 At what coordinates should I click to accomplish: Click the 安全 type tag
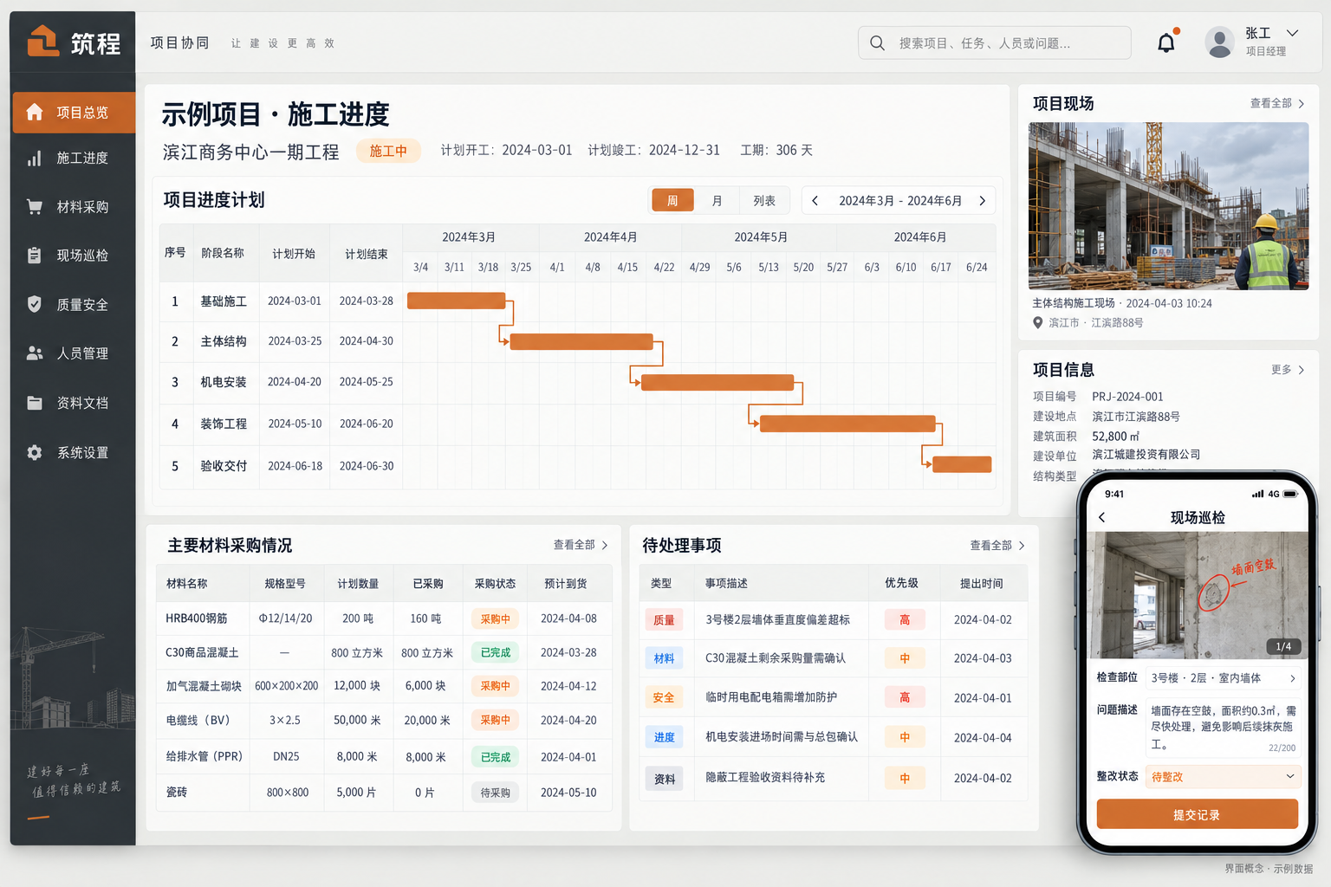click(x=664, y=697)
